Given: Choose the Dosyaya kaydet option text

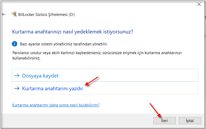Looking at the screenshot, I should 40,76.
